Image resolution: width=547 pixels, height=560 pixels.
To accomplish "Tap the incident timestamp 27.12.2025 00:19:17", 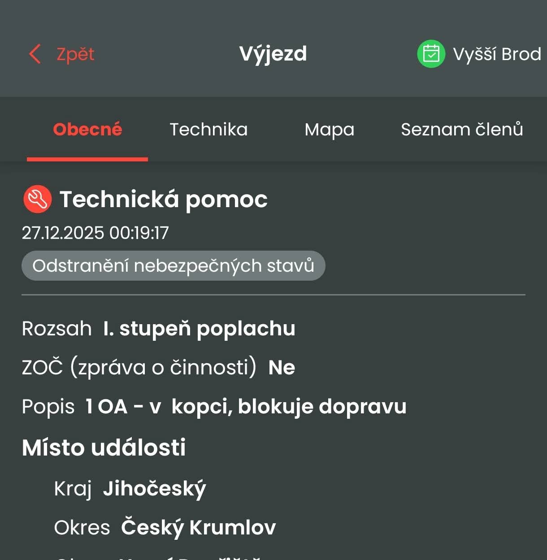I will pos(96,233).
